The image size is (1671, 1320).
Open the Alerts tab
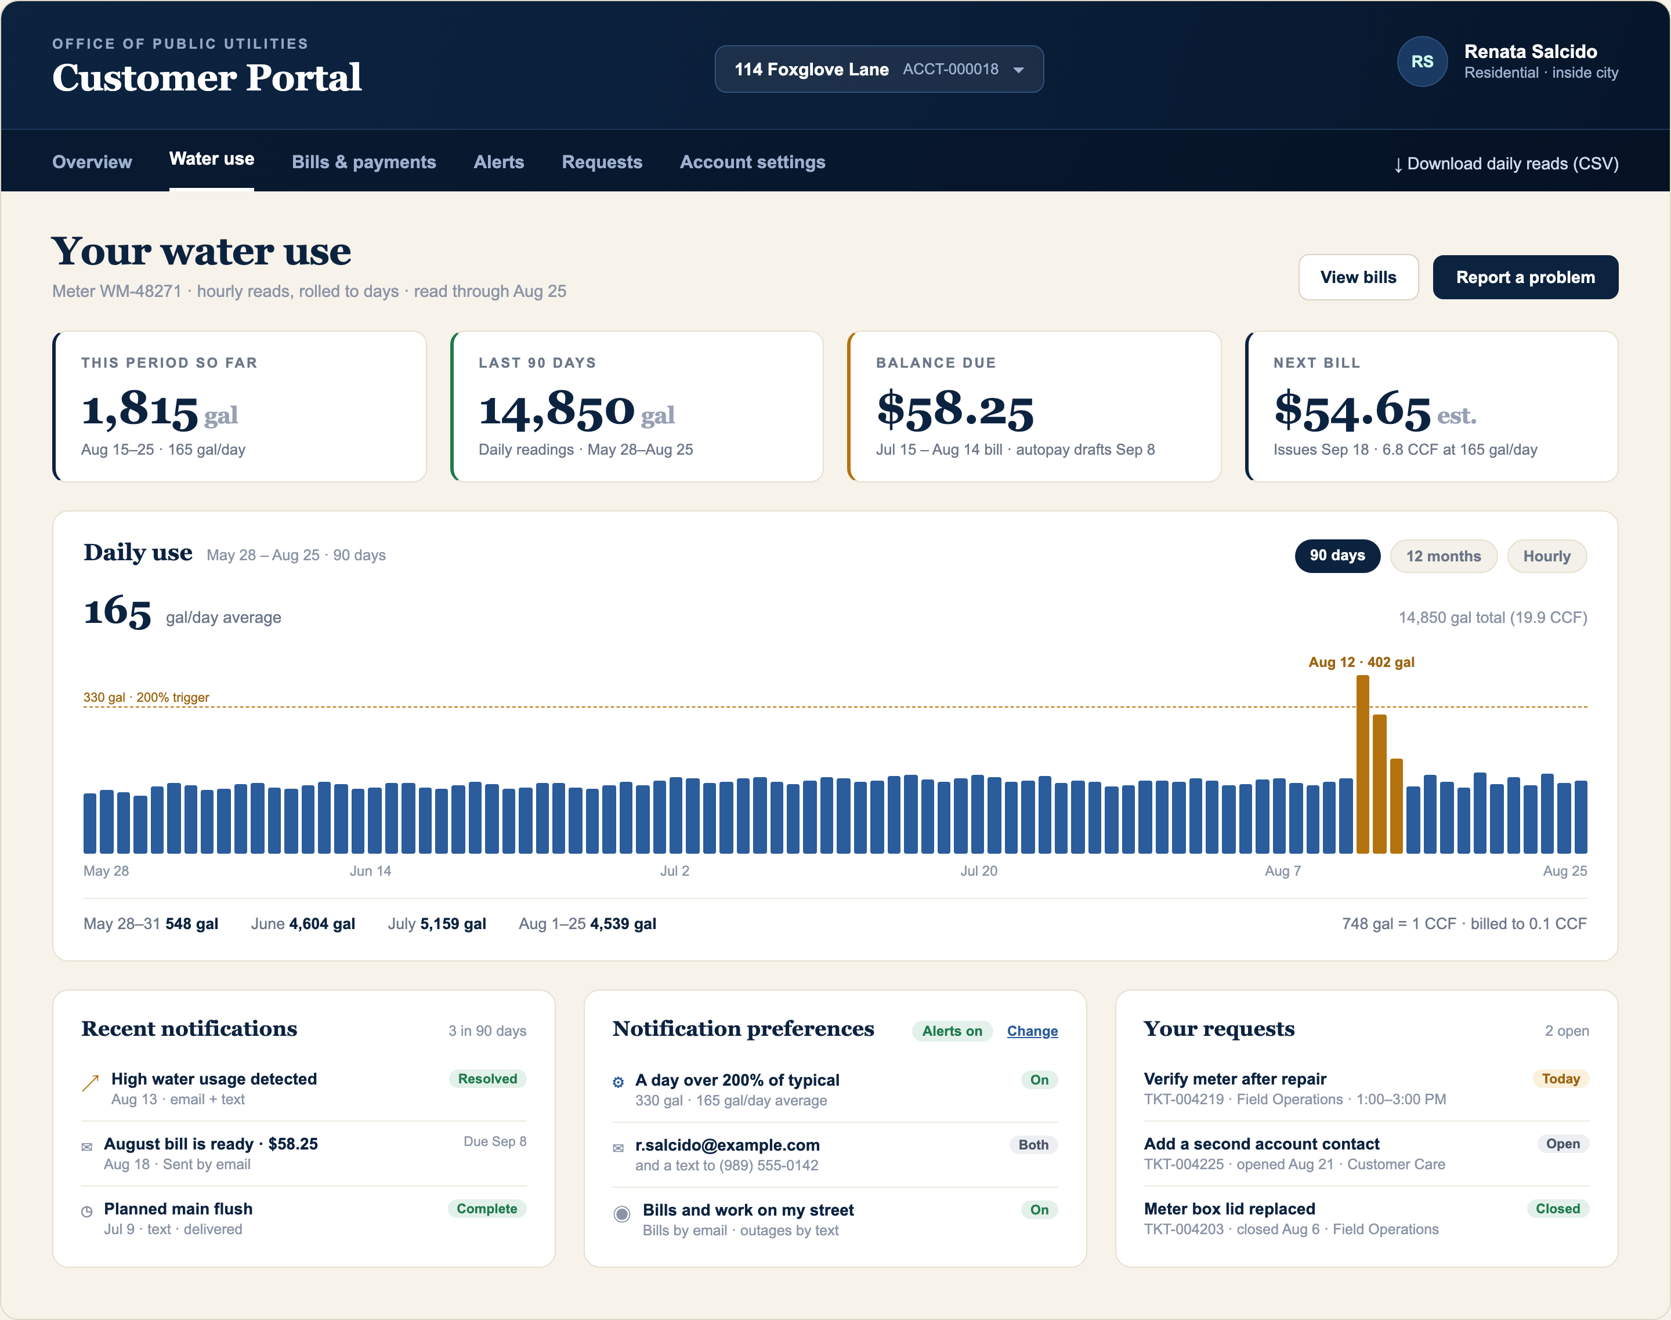(499, 162)
